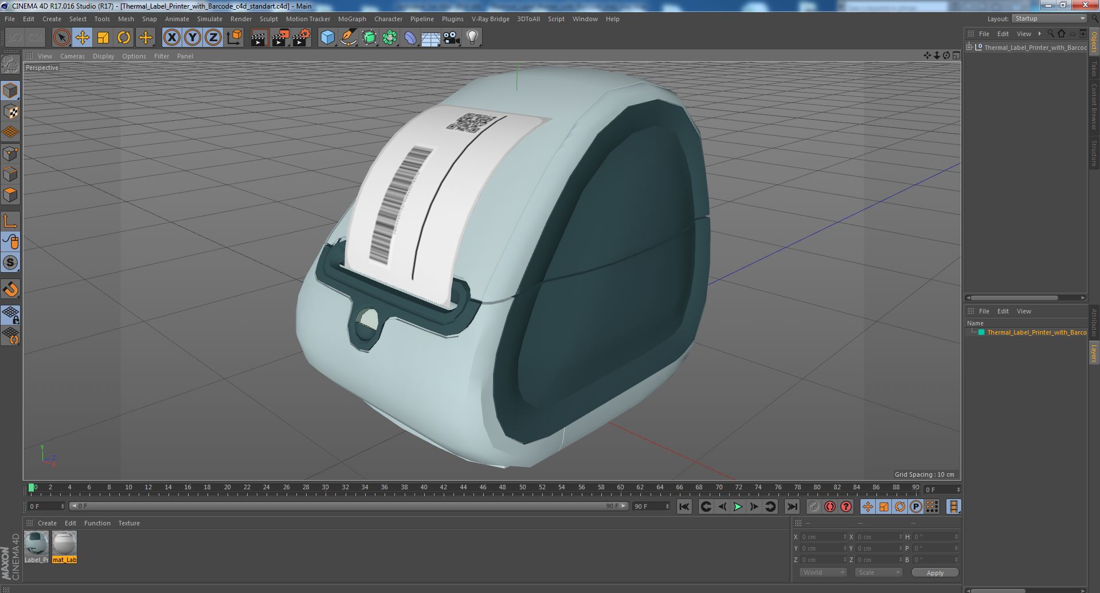Click Apply button in coordinates
The width and height of the screenshot is (1100, 593).
[935, 572]
